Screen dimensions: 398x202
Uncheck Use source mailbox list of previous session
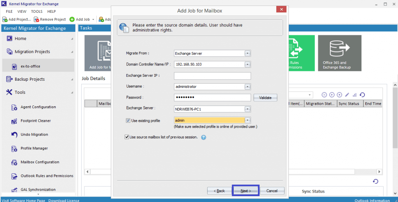click(x=127, y=137)
